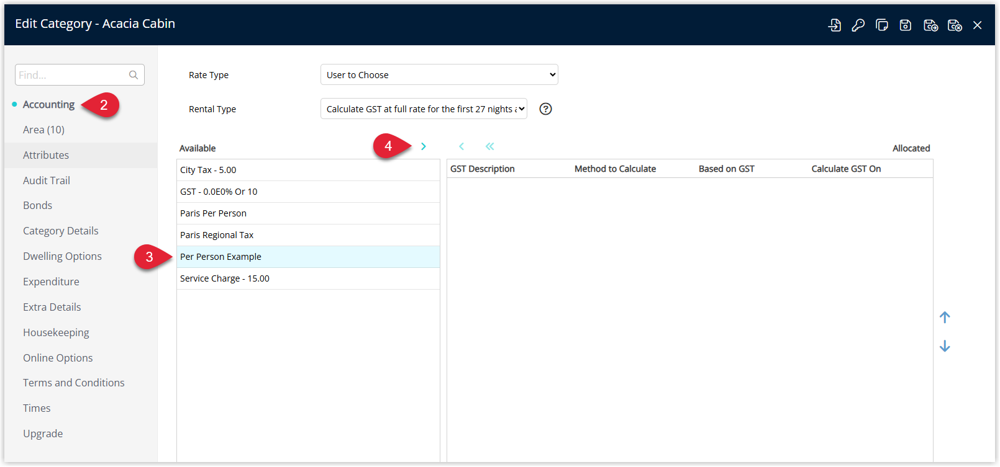The height and width of the screenshot is (467, 1000).
Task: Open Expenditure section
Action: 51,282
